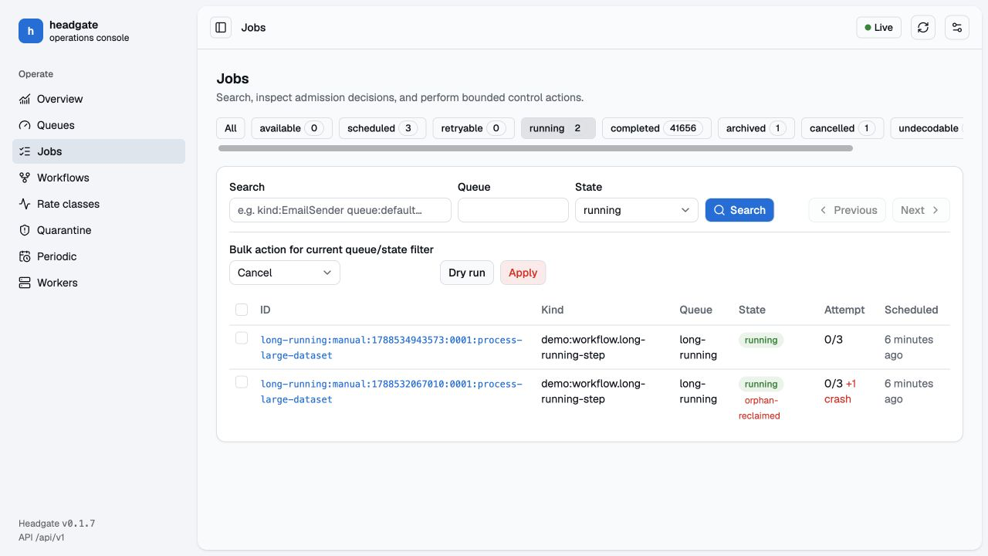The image size is (988, 556).
Task: Open job link ending 1788532067010 process-large-dataset
Action: tap(391, 392)
